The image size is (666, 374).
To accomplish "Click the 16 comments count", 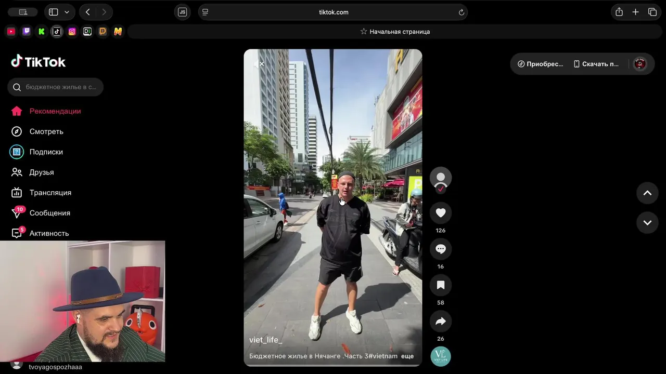I will (x=441, y=266).
